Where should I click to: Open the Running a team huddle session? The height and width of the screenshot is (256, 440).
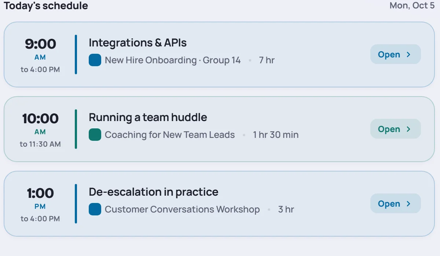click(395, 129)
